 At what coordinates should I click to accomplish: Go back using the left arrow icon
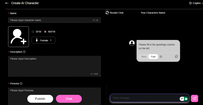tap(7, 3)
